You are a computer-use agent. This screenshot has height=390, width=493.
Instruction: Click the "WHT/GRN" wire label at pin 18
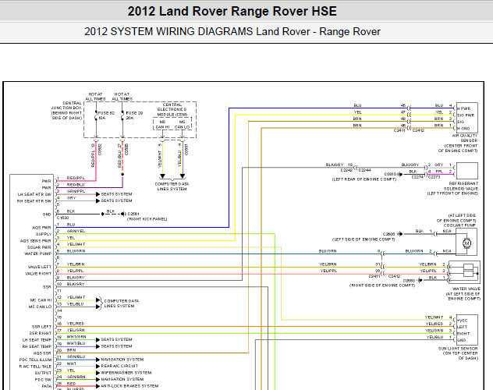point(76,337)
